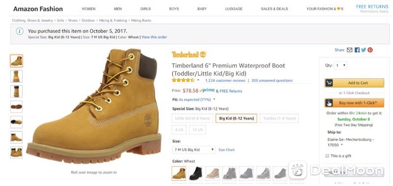Select the sole view thumbnail image

point(16,107)
